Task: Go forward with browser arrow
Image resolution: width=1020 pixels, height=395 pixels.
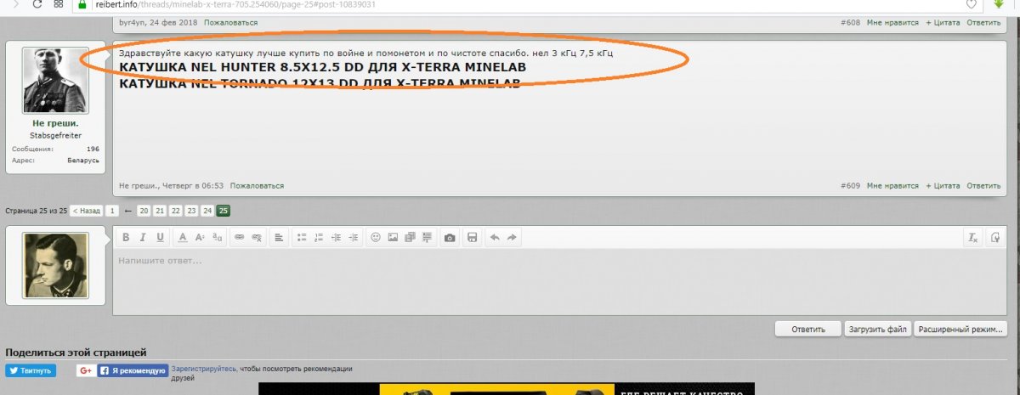Action: click(16, 4)
